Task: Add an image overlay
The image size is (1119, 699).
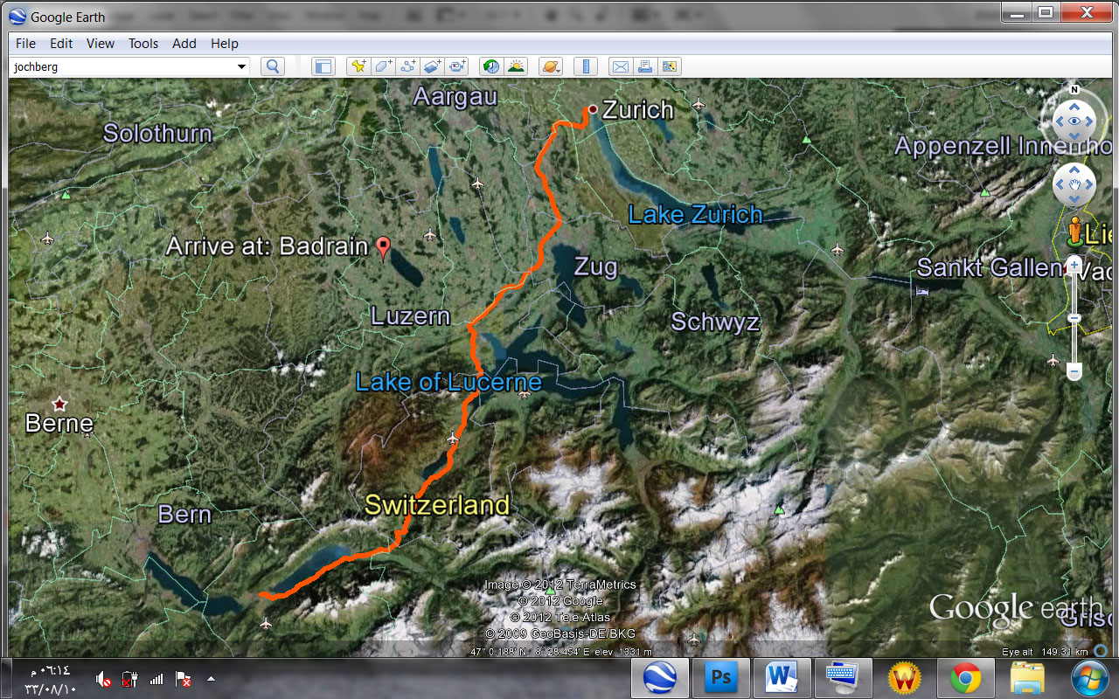Action: (432, 66)
